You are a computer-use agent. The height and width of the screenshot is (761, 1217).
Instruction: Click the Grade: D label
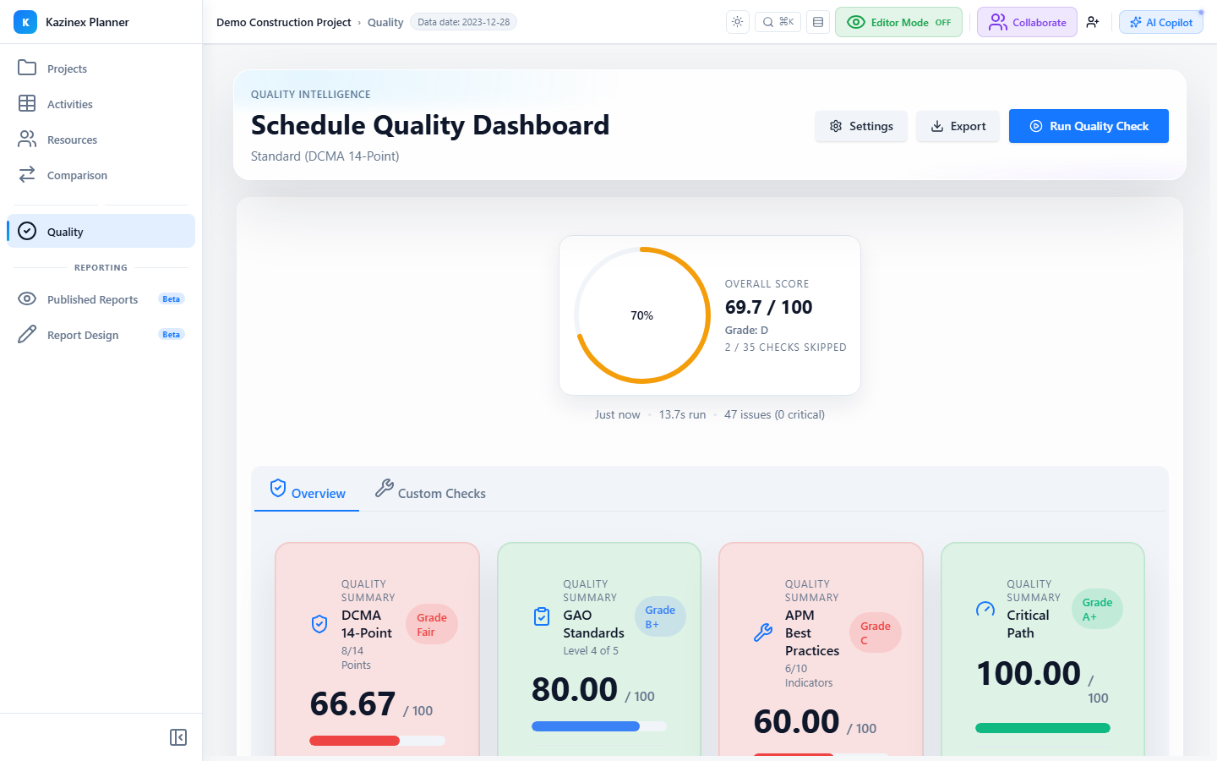[746, 331]
